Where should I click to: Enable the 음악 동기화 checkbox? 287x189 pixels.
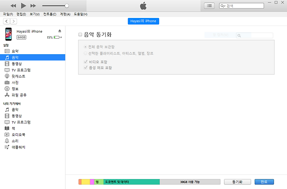pyautogui.click(x=80, y=34)
